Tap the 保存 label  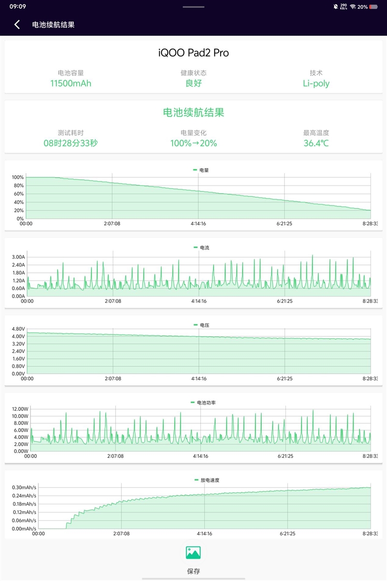point(193,571)
